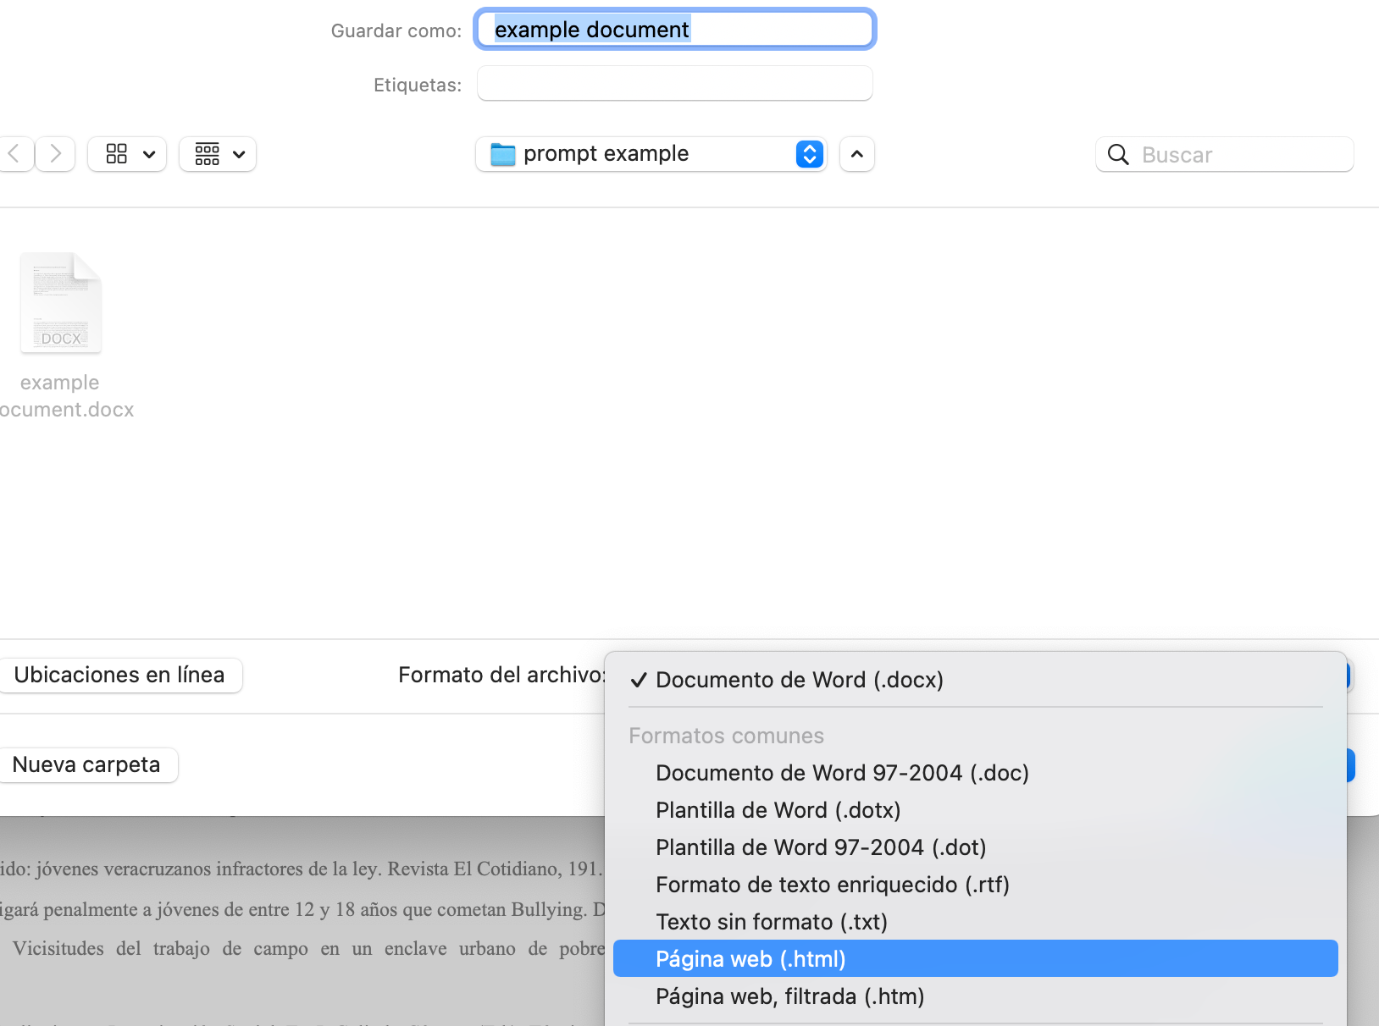Click the blue folder icon in location popup
The width and height of the screenshot is (1379, 1026).
(x=503, y=154)
